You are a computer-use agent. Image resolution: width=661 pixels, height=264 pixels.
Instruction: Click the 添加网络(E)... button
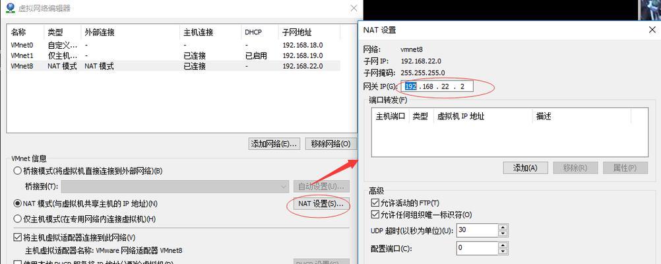(274, 143)
